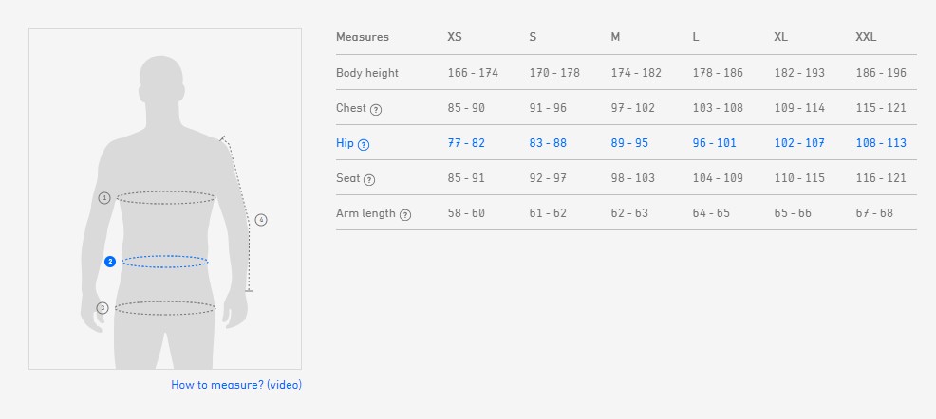Click the Arm length help question mark icon
Screen dimensions: 936x419
point(405,214)
